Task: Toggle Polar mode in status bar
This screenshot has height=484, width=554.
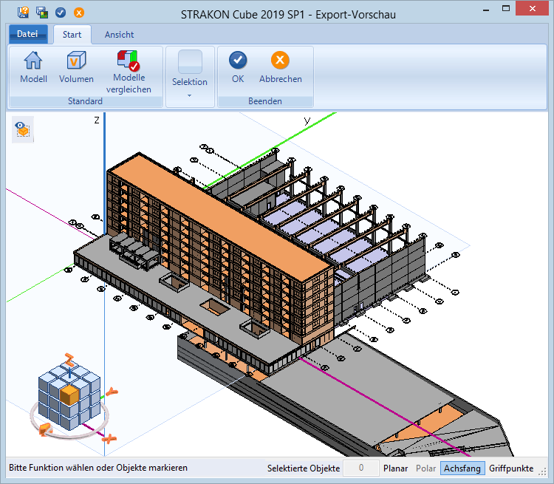Action: coord(425,468)
